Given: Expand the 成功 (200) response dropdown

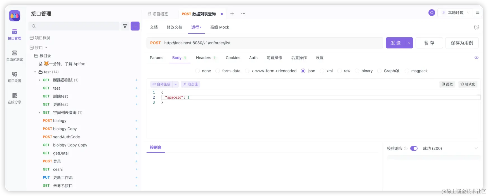Looking at the screenshot, I should point(476,148).
